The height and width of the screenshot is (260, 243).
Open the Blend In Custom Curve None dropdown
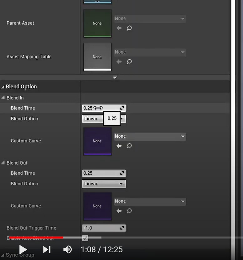pos(150,136)
